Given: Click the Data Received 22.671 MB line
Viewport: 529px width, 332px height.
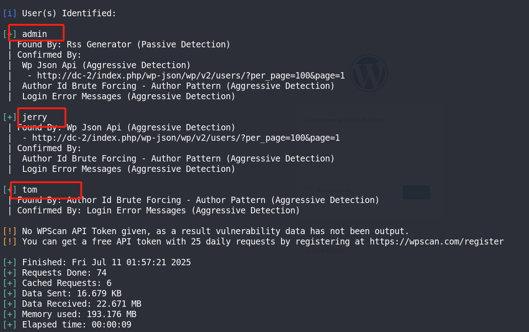Looking at the screenshot, I should (82, 304).
